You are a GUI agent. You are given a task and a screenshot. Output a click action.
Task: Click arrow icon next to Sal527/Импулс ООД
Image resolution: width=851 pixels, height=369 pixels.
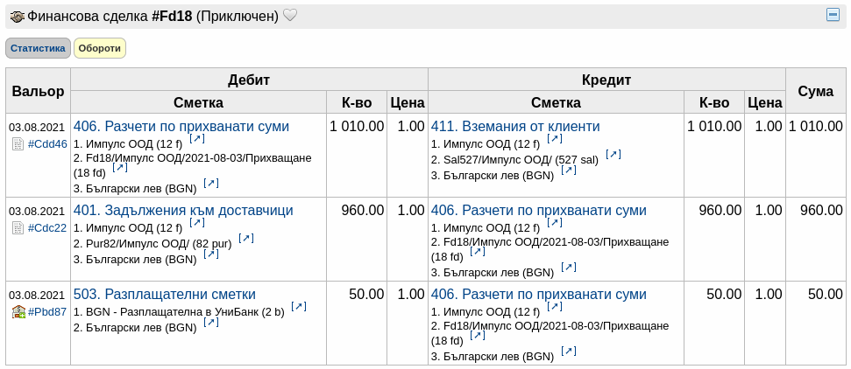pyautogui.click(x=613, y=155)
